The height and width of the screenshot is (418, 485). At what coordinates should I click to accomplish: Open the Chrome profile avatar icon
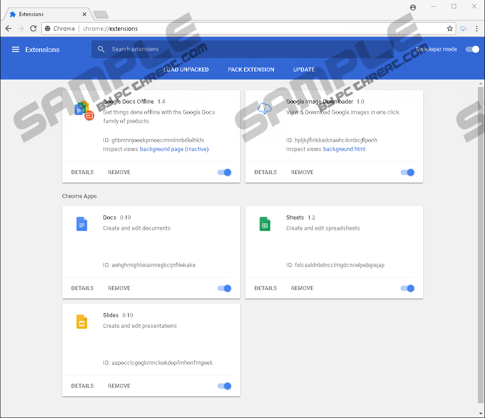tap(413, 8)
